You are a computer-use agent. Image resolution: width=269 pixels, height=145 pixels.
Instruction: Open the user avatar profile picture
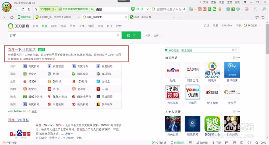tap(6, 7)
